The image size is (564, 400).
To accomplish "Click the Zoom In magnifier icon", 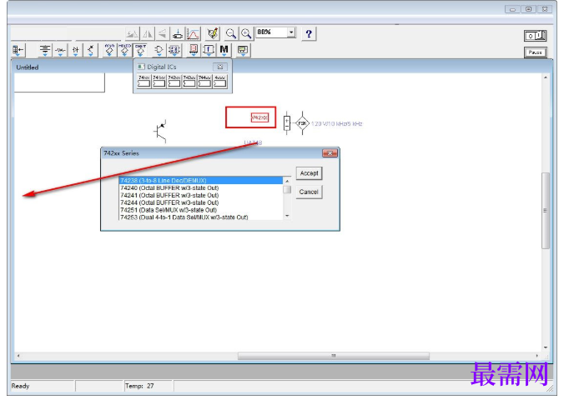I will [246, 33].
